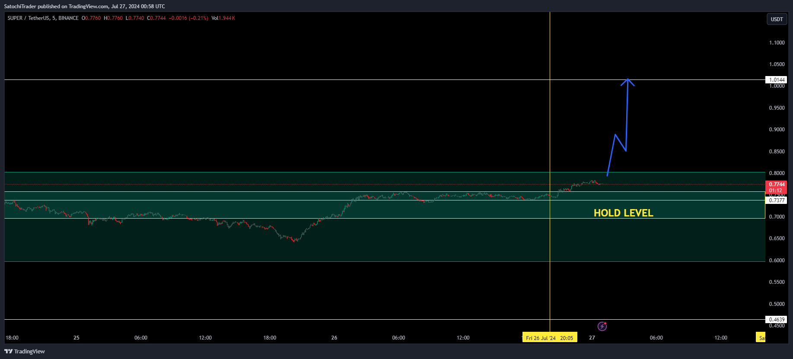Click the 27 date label on time axis
This screenshot has width=793, height=359.
[x=592, y=338]
